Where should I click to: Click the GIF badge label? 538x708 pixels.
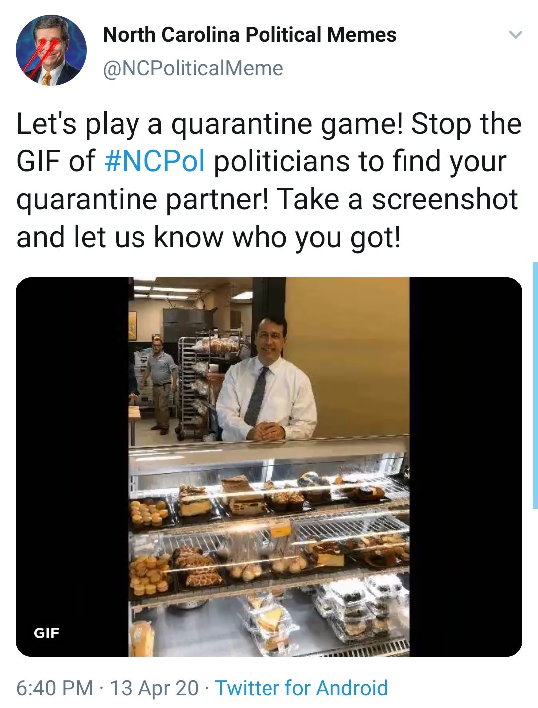click(x=46, y=633)
